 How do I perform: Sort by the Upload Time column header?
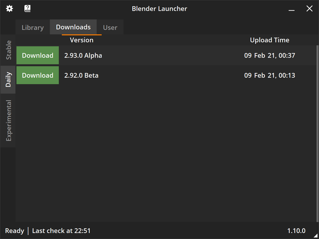[x=269, y=40]
